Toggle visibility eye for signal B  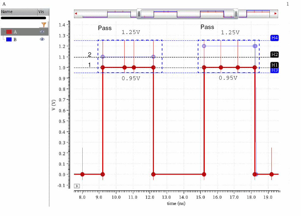(x=42, y=39)
